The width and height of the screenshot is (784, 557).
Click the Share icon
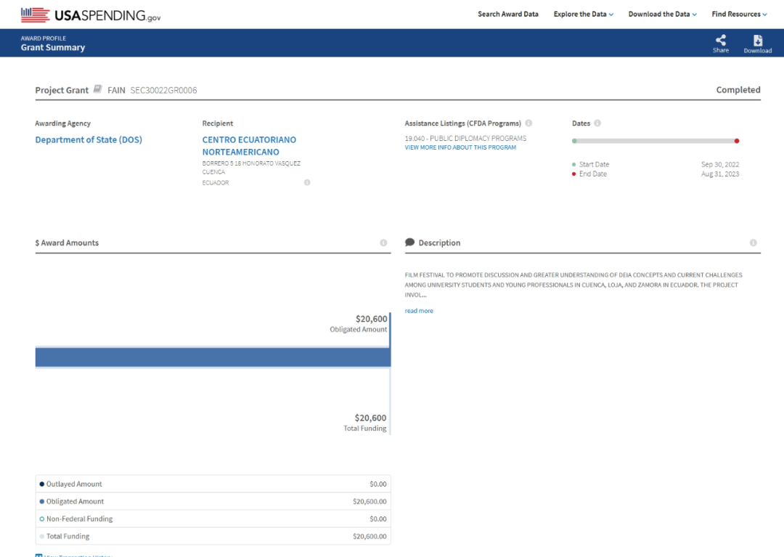[720, 41]
